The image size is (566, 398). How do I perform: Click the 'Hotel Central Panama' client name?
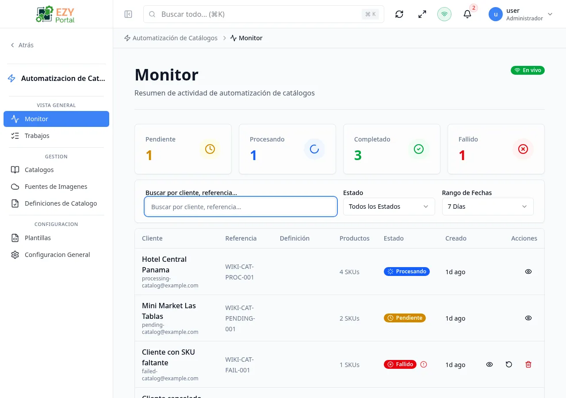164,264
